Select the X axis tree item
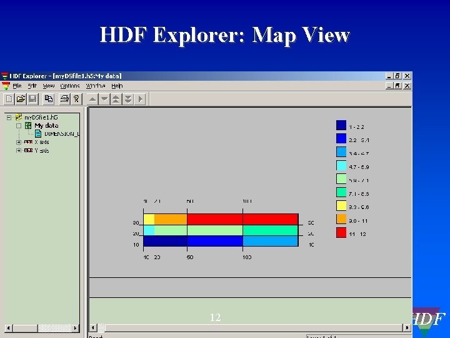This screenshot has height=338, width=450. 42,142
